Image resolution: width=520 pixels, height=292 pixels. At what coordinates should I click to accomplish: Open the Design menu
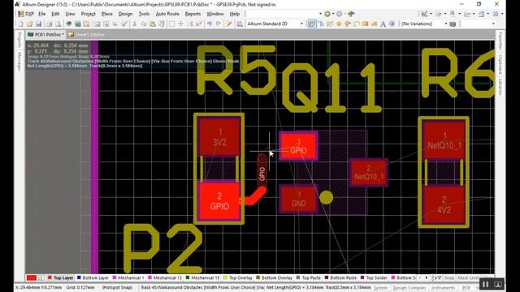[125, 14]
